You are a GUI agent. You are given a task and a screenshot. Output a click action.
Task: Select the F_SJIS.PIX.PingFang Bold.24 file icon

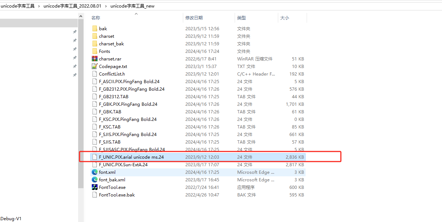pyautogui.click(x=95, y=134)
